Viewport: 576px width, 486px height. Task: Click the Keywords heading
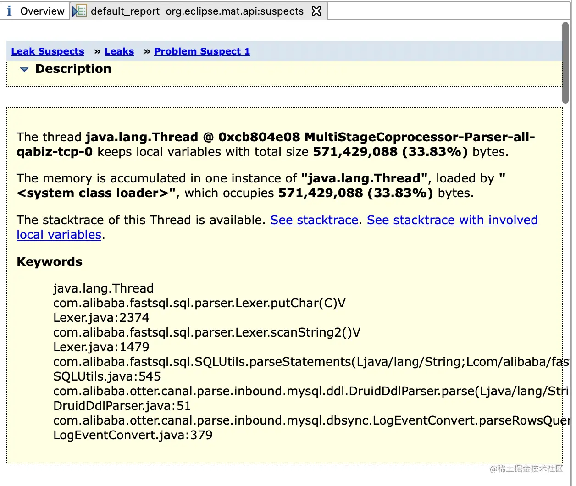pos(50,262)
